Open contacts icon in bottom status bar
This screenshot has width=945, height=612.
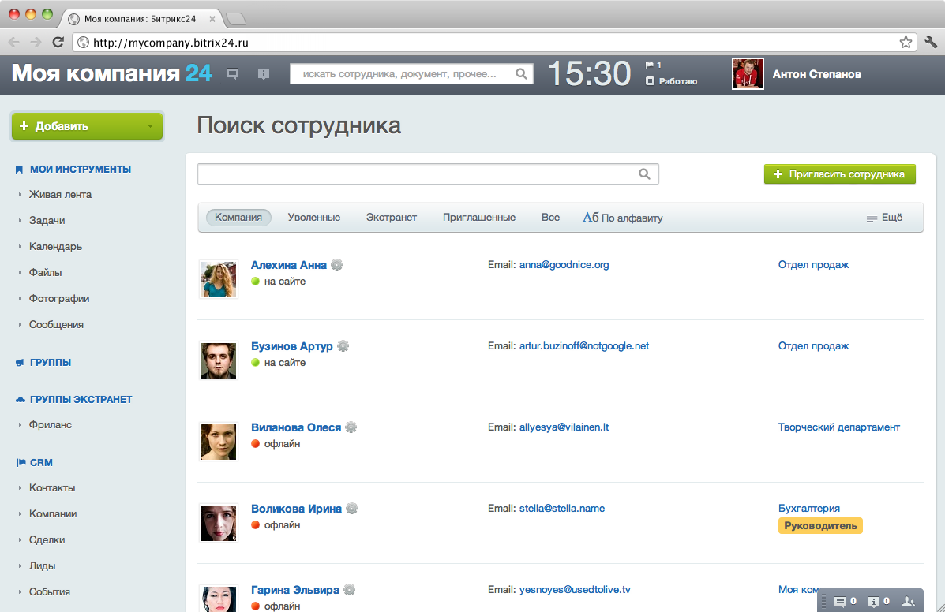coord(908,601)
